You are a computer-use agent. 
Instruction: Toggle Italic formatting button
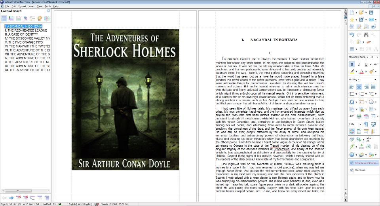(x=359, y=64)
